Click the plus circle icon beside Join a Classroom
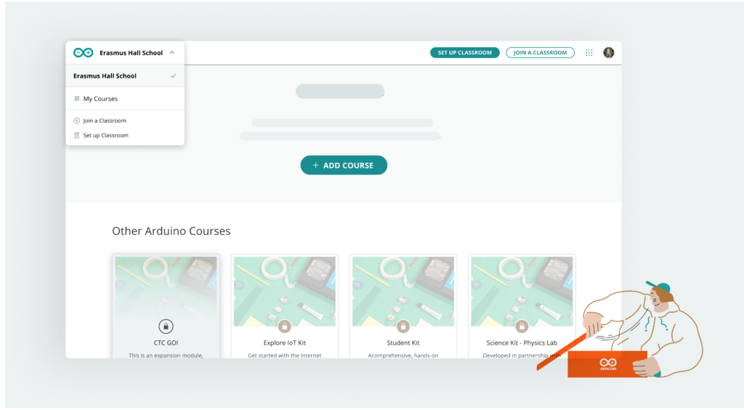The width and height of the screenshot is (744, 410). coord(77,121)
